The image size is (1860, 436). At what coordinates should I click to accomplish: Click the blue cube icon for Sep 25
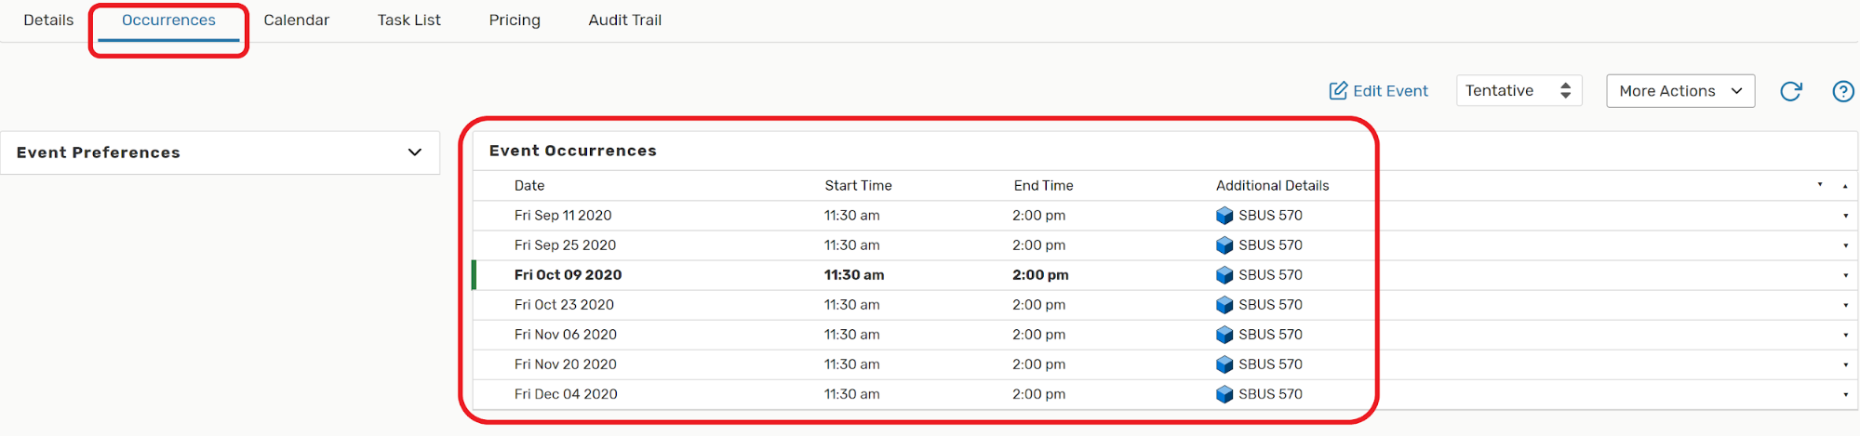(x=1224, y=245)
